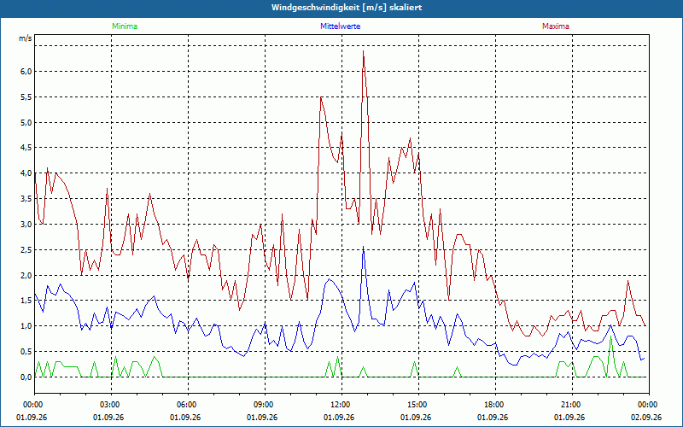683x427 pixels.
Task: Click the 0,5 y-axis value
Action: (x=26, y=352)
